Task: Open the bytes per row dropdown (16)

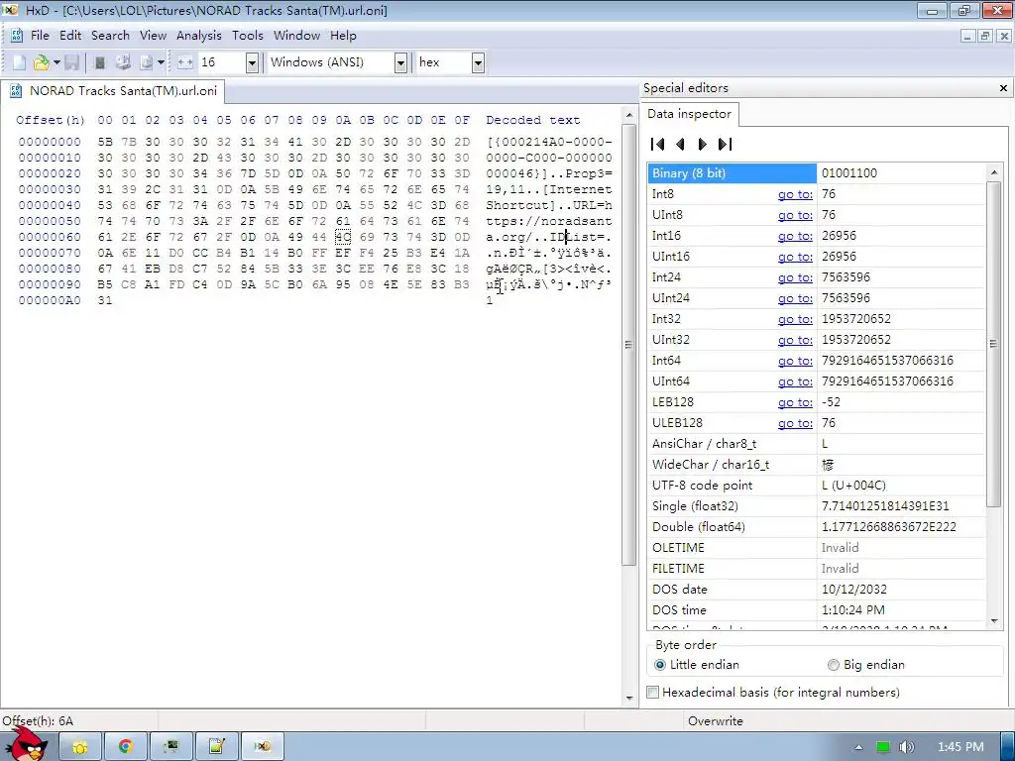Action: [x=252, y=62]
